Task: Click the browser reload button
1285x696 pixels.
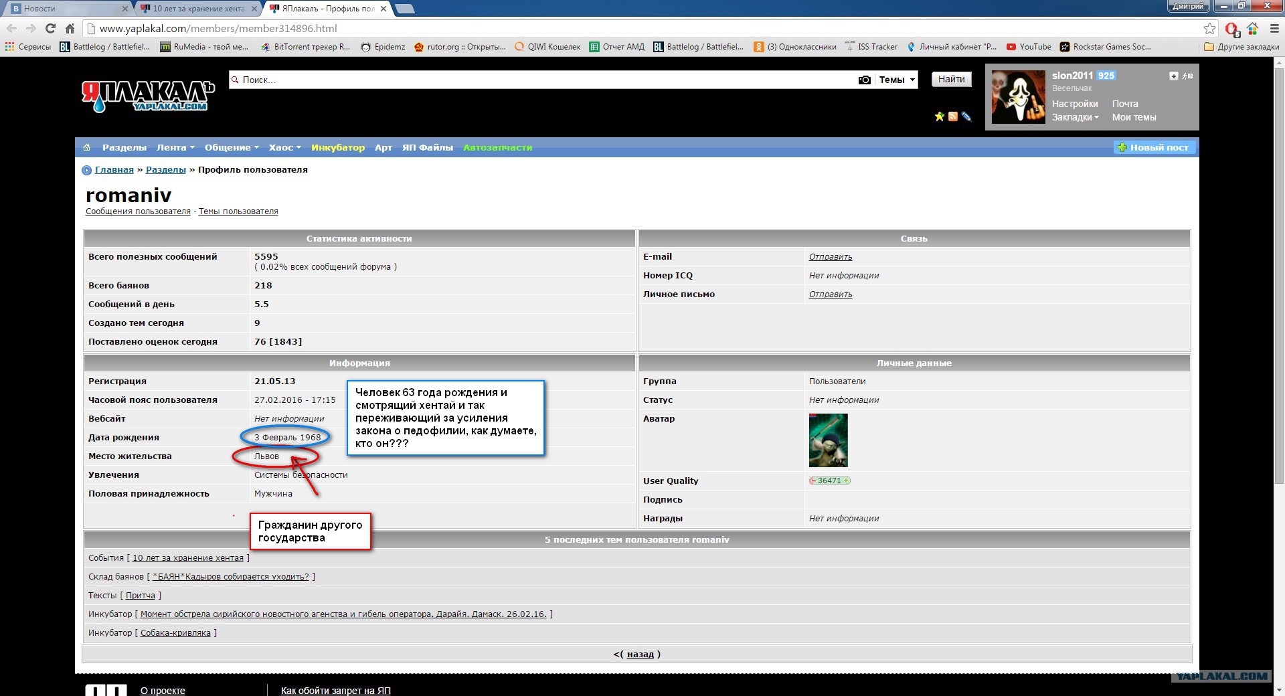Action: (x=50, y=28)
